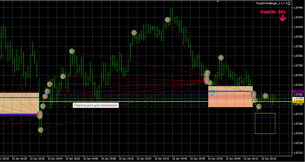The width and height of the screenshot is (305, 162).
Task: Click the 10 Jan 20:20 time label
Action: coord(269,158)
